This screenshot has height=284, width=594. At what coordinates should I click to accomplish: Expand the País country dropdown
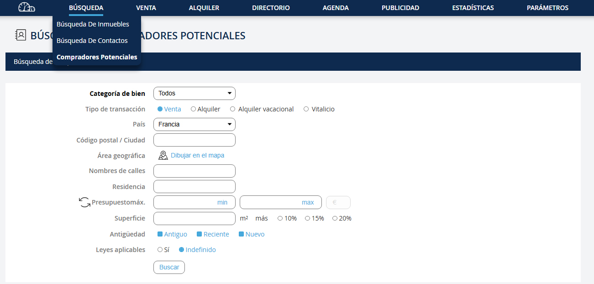(194, 124)
